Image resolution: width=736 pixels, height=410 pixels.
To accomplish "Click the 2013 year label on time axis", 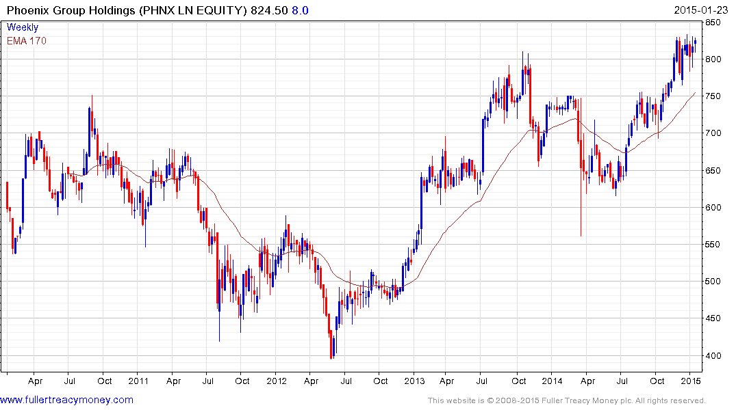I will [x=414, y=381].
